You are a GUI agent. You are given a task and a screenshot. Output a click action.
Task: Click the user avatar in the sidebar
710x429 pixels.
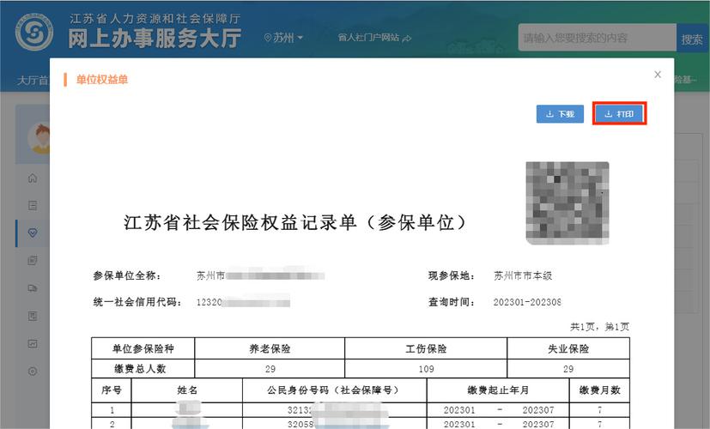39,138
